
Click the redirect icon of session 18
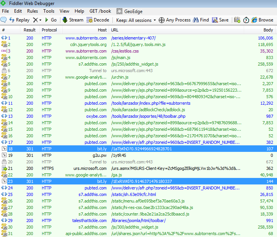(x=4, y=148)
